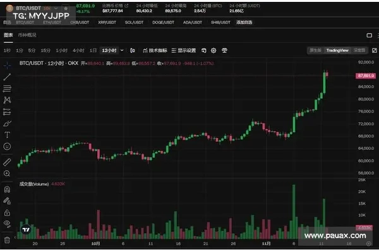Open 显示设置 display settings

(x=184, y=50)
